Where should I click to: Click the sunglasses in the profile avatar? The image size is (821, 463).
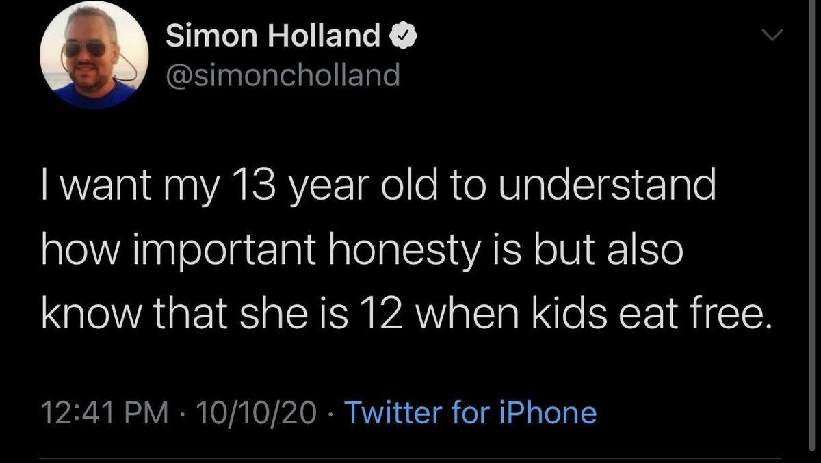click(86, 49)
